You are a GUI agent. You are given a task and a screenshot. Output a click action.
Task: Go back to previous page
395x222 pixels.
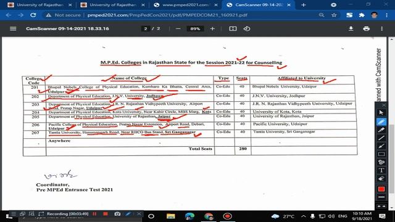click(8, 15)
